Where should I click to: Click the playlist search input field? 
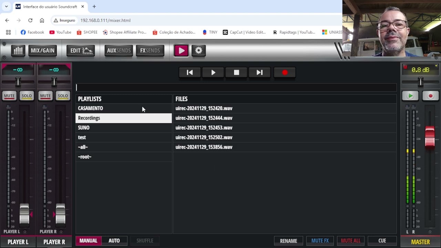(236, 87)
